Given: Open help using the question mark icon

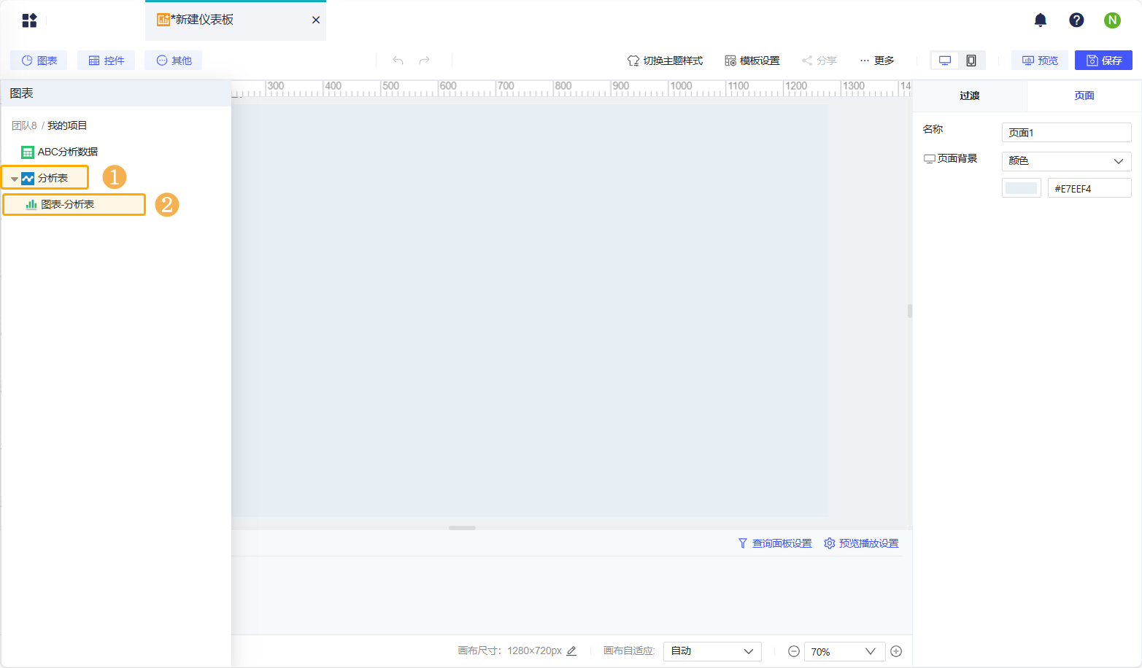Looking at the screenshot, I should (1076, 20).
